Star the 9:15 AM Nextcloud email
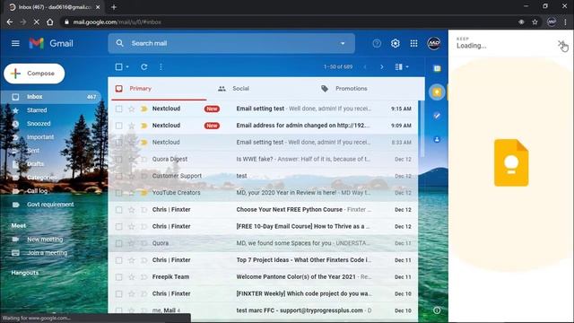Viewport: 574px width, 323px height. [132, 109]
